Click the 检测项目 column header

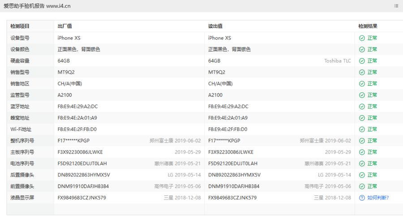coord(20,26)
